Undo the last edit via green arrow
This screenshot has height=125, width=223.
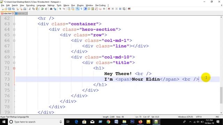click(42, 9)
